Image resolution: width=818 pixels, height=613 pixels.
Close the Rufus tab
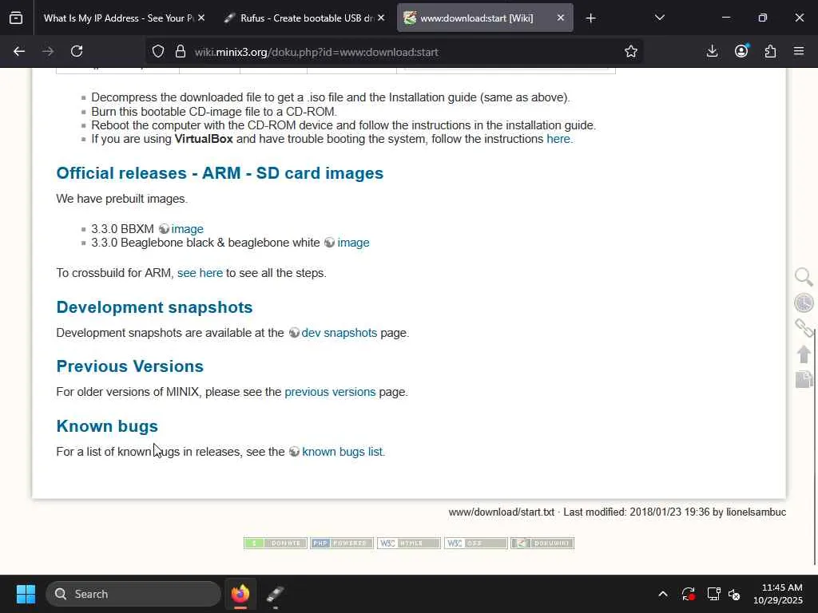point(381,18)
